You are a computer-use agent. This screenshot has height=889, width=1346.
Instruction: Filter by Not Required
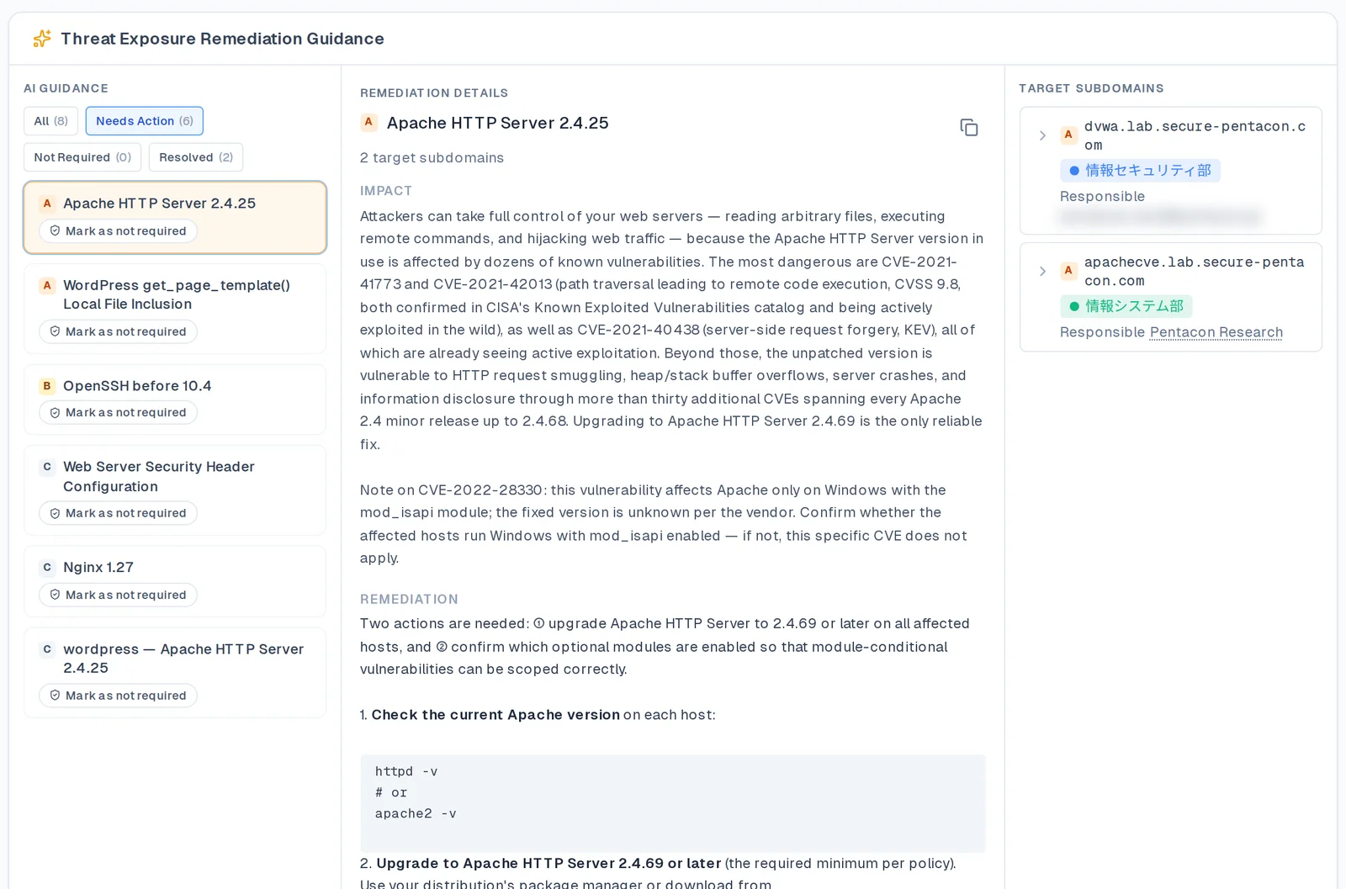82,157
